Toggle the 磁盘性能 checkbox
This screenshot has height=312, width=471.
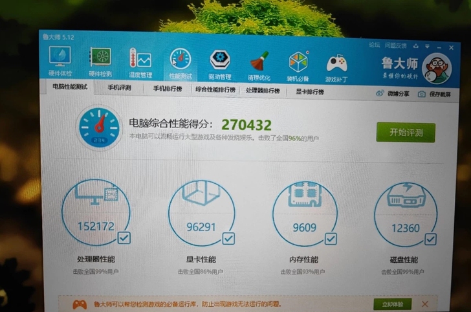(430, 240)
